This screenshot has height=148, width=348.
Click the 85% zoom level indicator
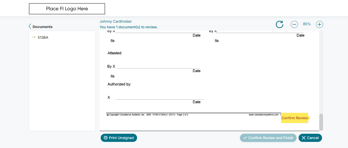click(x=307, y=24)
